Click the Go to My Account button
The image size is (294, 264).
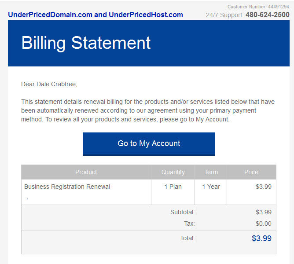pos(149,144)
